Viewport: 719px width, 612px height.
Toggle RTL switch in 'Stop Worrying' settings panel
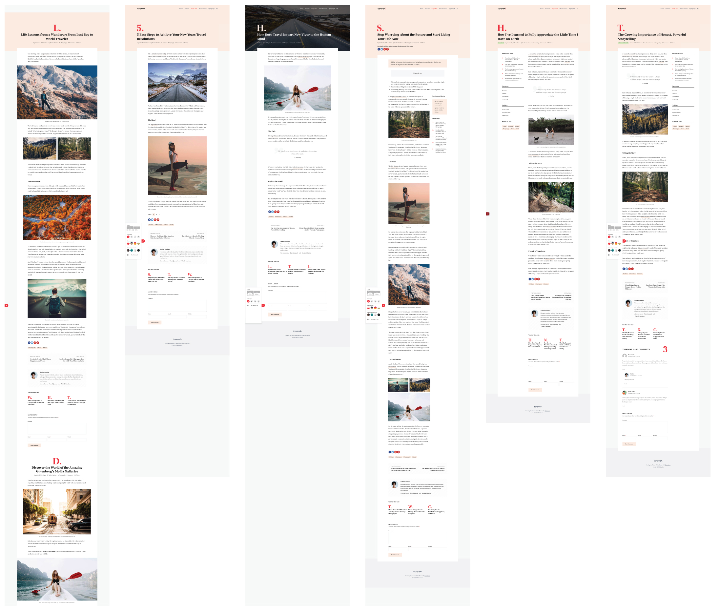point(369,319)
